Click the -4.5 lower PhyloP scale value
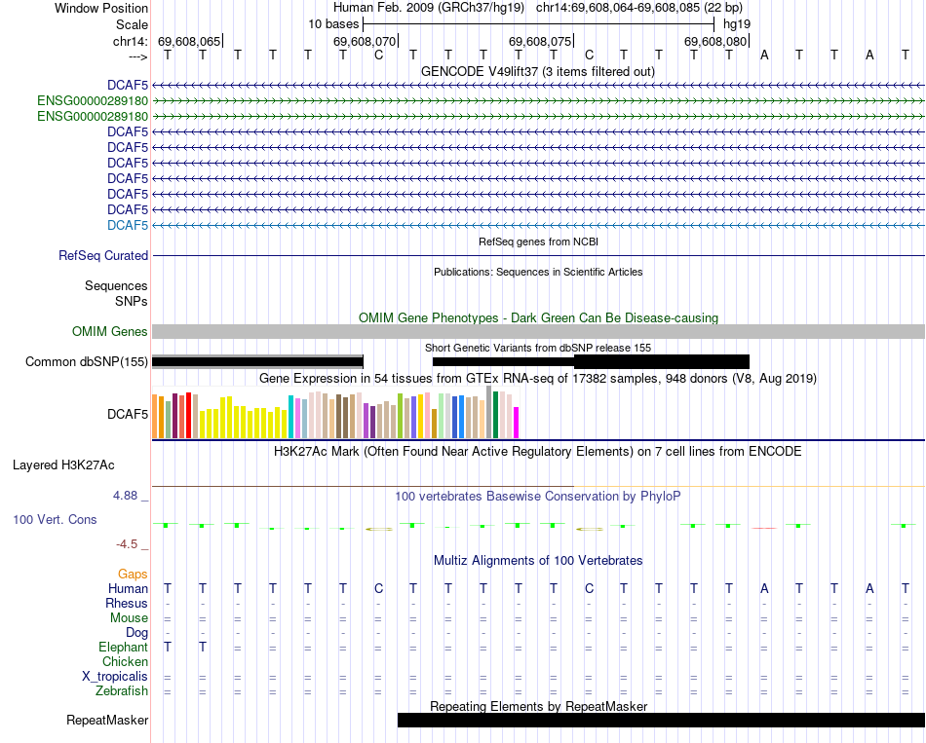 (x=127, y=544)
